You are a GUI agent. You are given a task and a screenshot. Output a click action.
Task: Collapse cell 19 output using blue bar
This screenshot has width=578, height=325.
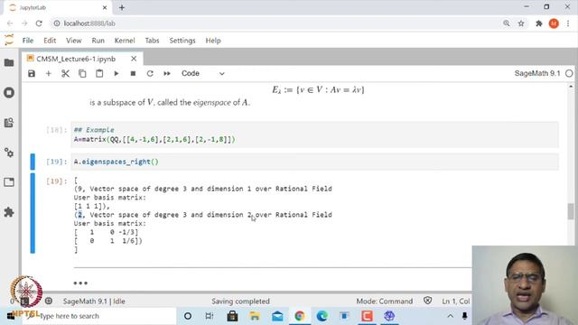[33, 213]
